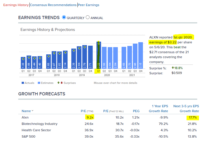Click the Q2 2017 bar showing 1.56
The height and width of the screenshot is (159, 216).
29,62
